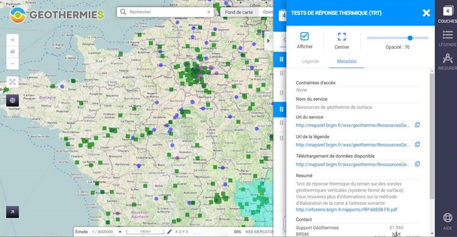Click 'Ressources de géothermie de surface' text

334,107
